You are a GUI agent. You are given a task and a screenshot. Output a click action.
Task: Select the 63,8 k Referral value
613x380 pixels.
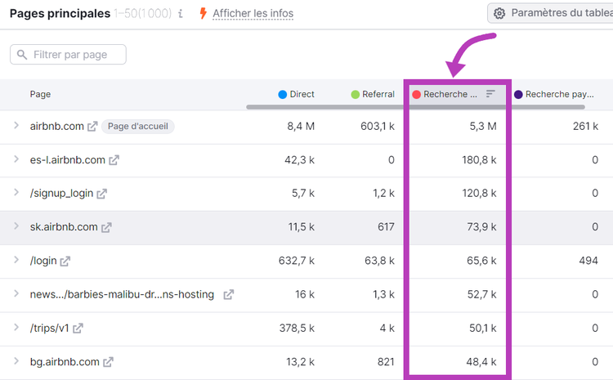pyautogui.click(x=379, y=261)
